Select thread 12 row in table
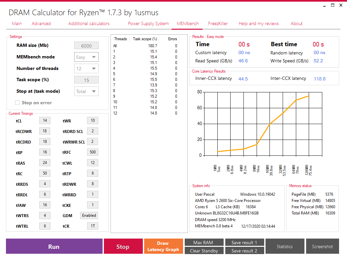 coord(145,113)
